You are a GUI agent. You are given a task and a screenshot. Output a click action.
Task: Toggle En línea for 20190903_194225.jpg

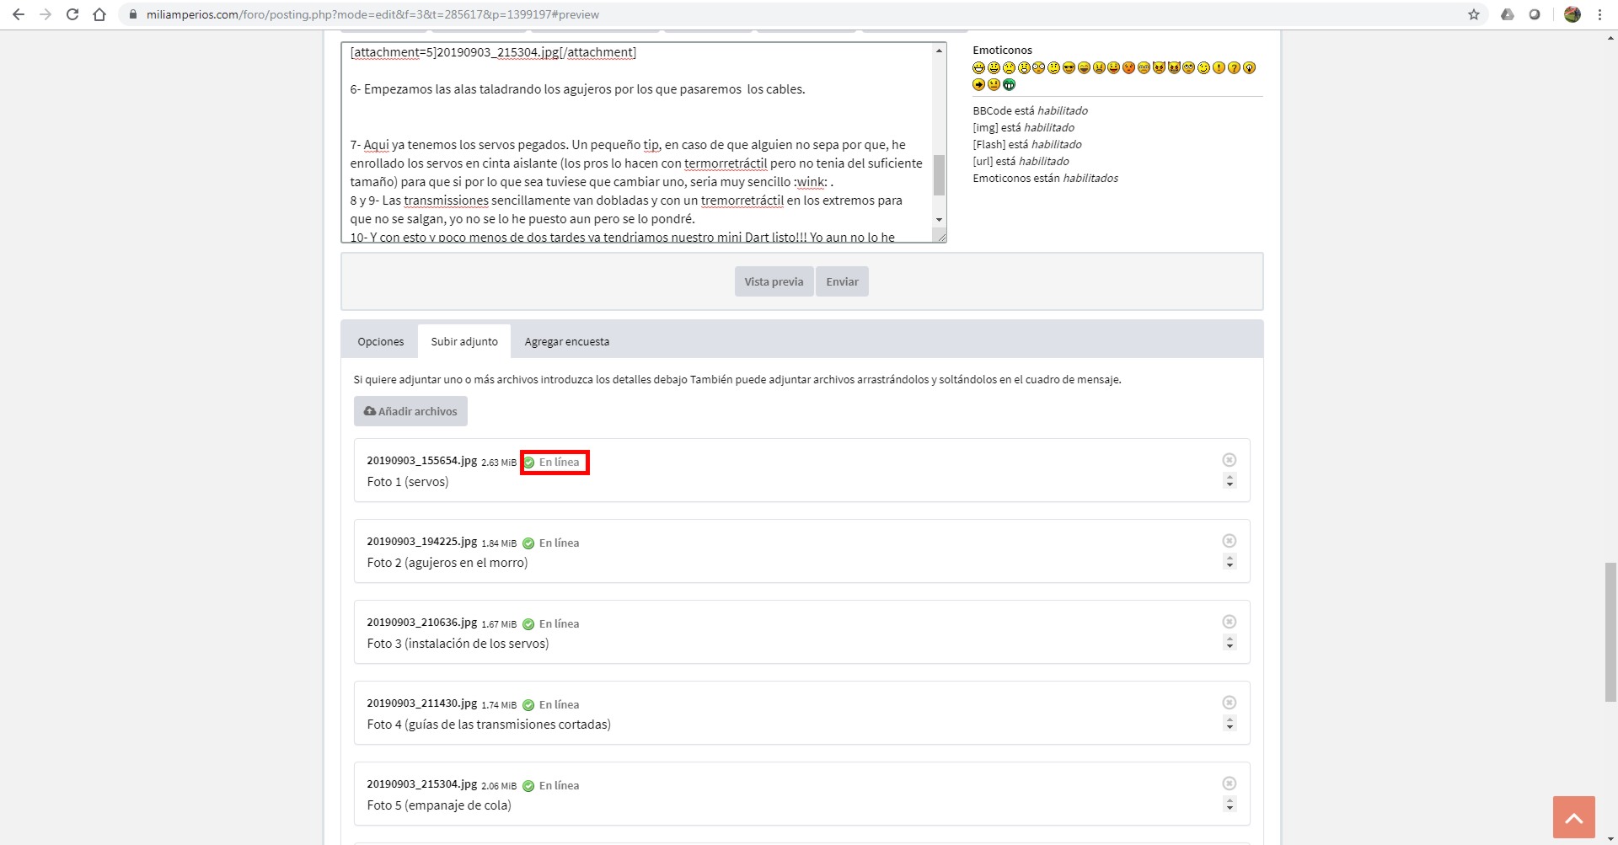pos(551,543)
